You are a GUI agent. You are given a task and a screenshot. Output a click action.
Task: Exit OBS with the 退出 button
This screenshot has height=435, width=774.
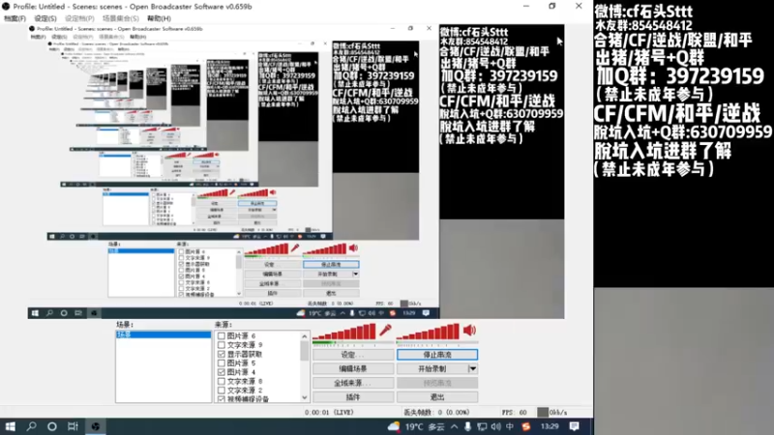point(437,397)
